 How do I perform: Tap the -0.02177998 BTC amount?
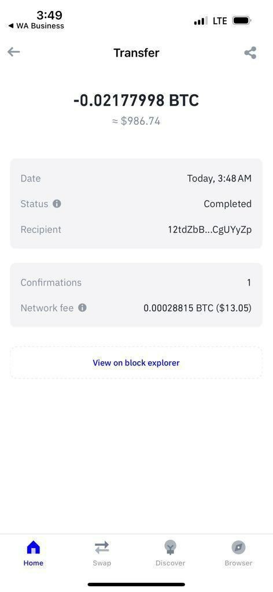pyautogui.click(x=136, y=101)
